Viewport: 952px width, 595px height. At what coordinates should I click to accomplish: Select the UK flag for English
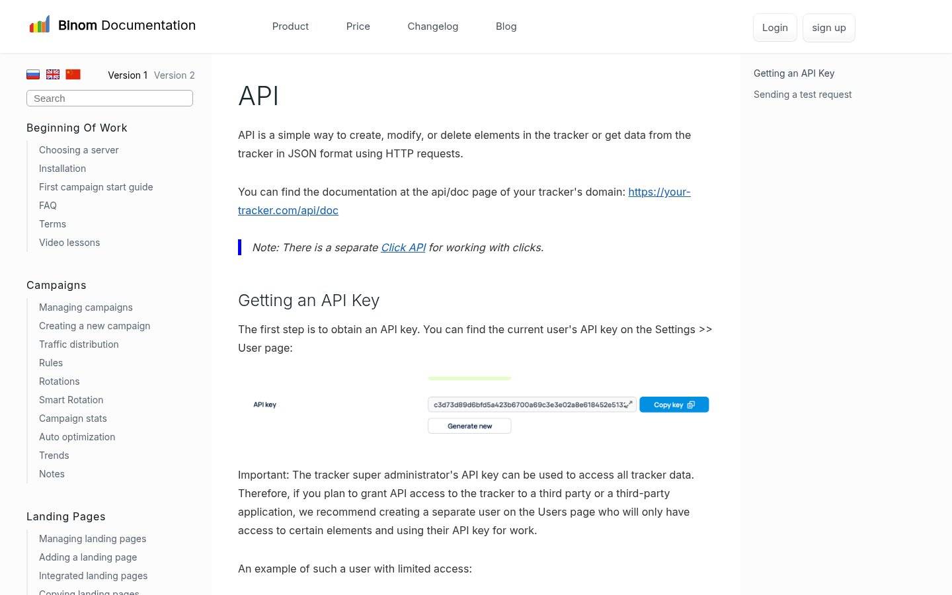click(x=53, y=75)
